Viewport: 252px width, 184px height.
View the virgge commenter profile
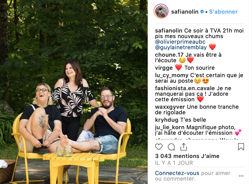pos(164,68)
